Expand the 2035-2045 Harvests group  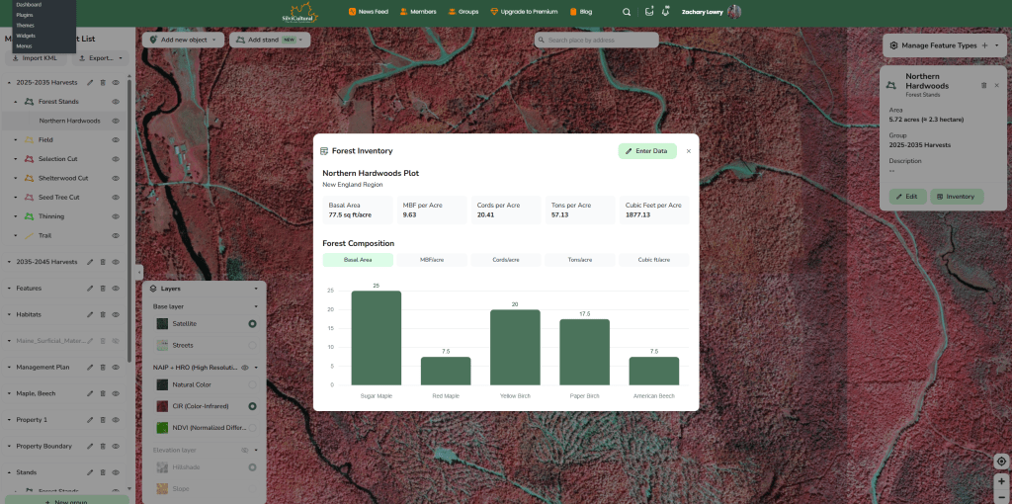click(9, 262)
